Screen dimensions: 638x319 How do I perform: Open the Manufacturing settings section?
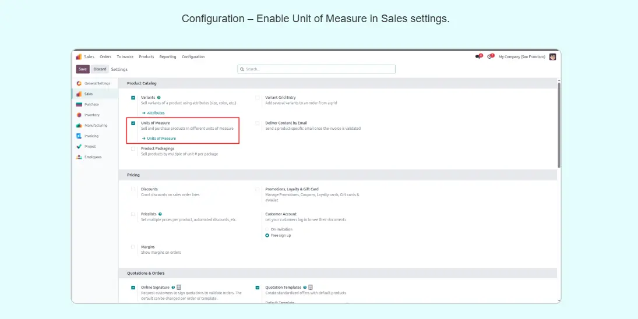[95, 125]
